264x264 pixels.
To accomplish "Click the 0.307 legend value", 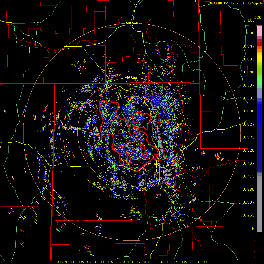I will (x=248, y=202).
